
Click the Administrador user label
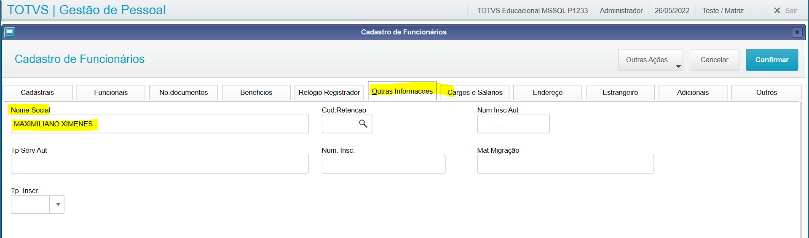(621, 10)
